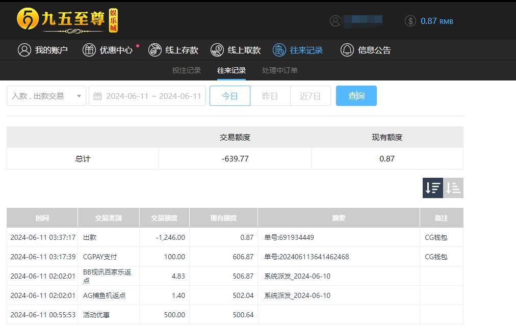Click the date range input field
This screenshot has width=516, height=328.
153,96
